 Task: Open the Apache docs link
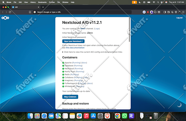tap(84, 63)
